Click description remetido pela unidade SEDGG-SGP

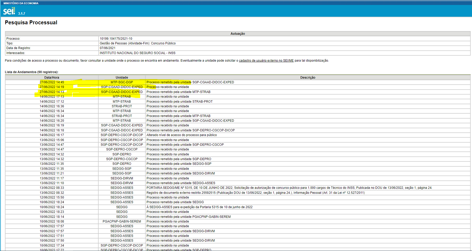(179, 164)
